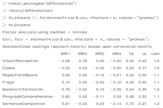Select the com column header
Viewport: 163px width, 108px height.
click(155, 54)
